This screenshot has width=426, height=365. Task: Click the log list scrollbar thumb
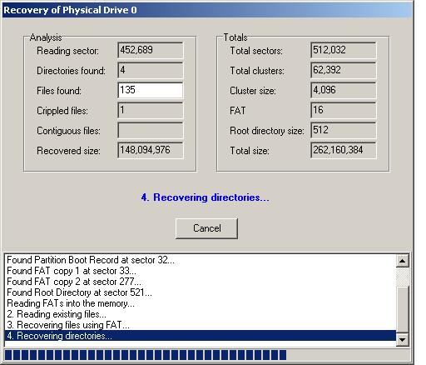[402, 309]
